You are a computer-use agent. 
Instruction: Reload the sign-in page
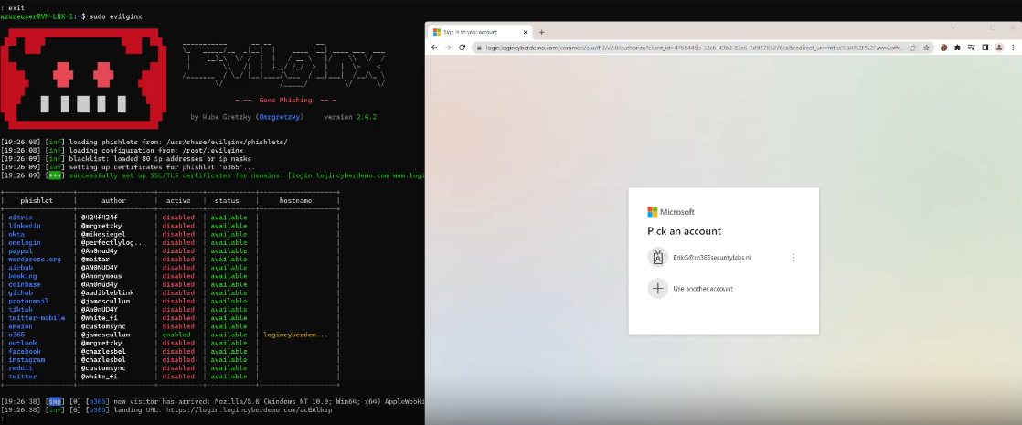(x=463, y=48)
